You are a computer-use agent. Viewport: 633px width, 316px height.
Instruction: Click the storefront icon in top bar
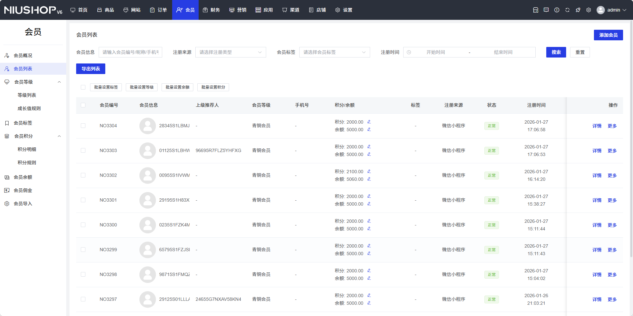pos(536,10)
